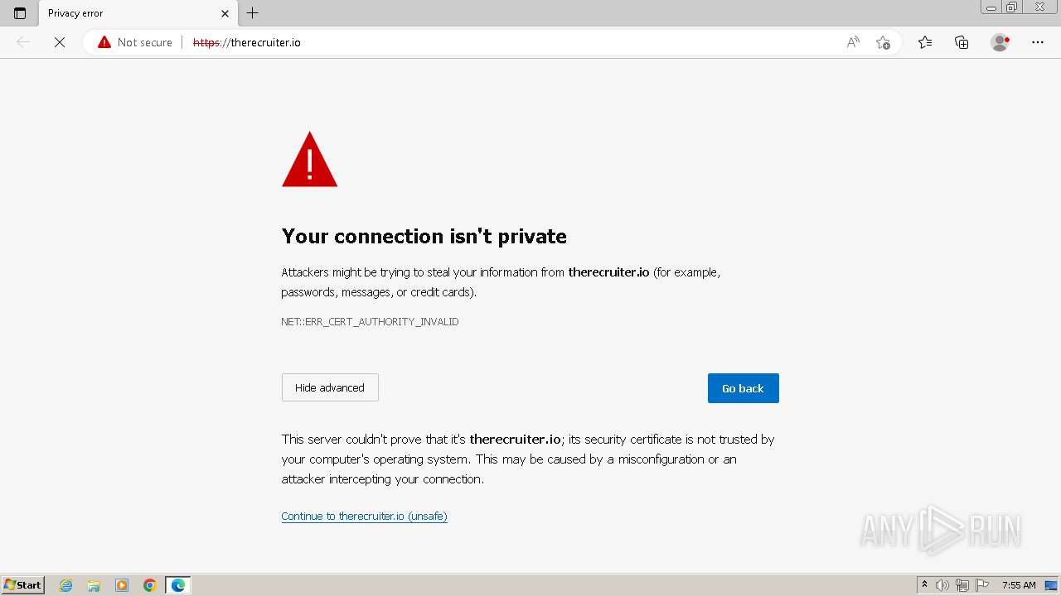Open Read aloud from address bar
Screen dimensions: 1061x596
tap(852, 42)
